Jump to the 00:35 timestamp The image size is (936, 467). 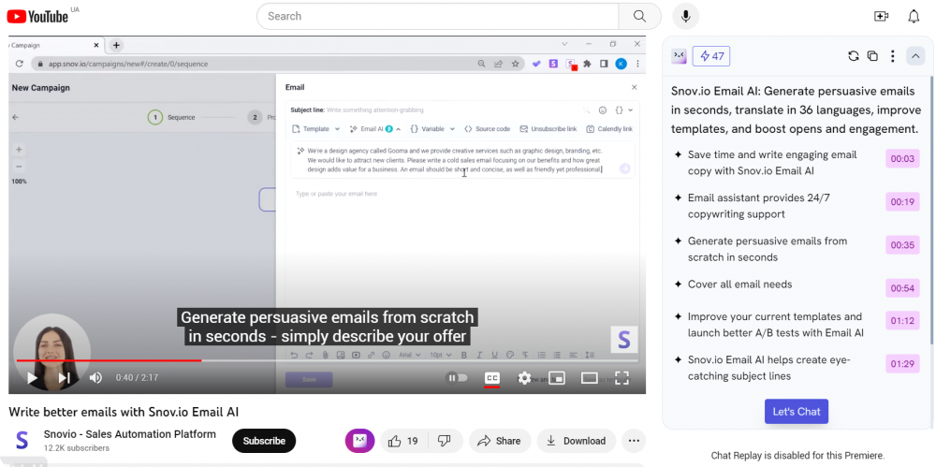click(x=902, y=245)
